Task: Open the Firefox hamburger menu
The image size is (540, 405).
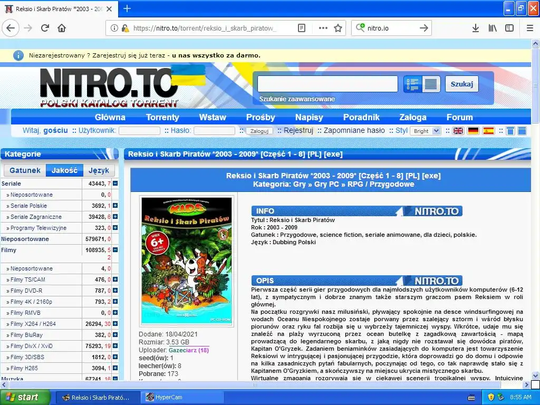Action: (530, 28)
